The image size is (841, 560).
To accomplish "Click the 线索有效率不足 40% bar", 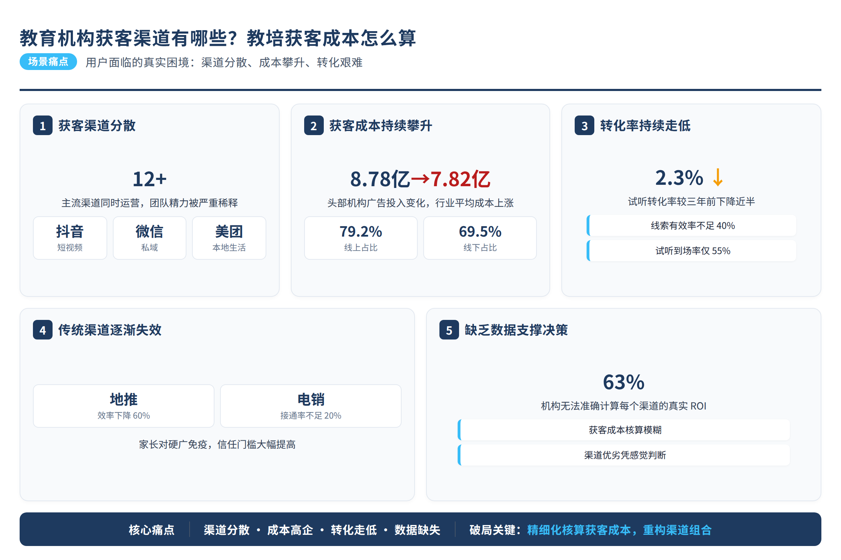I will click(x=691, y=226).
